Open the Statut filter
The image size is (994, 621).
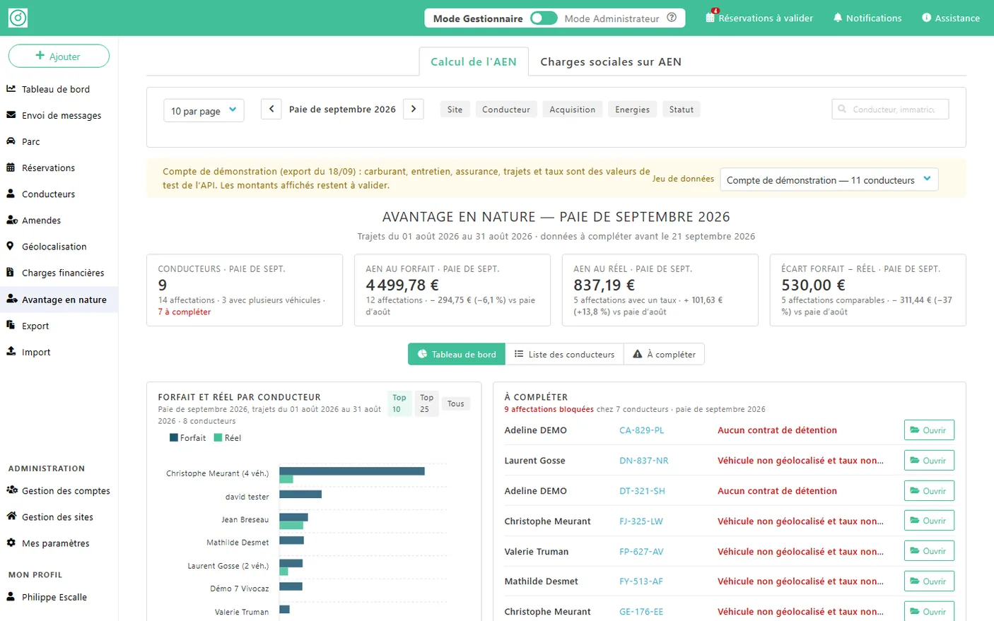coord(681,110)
